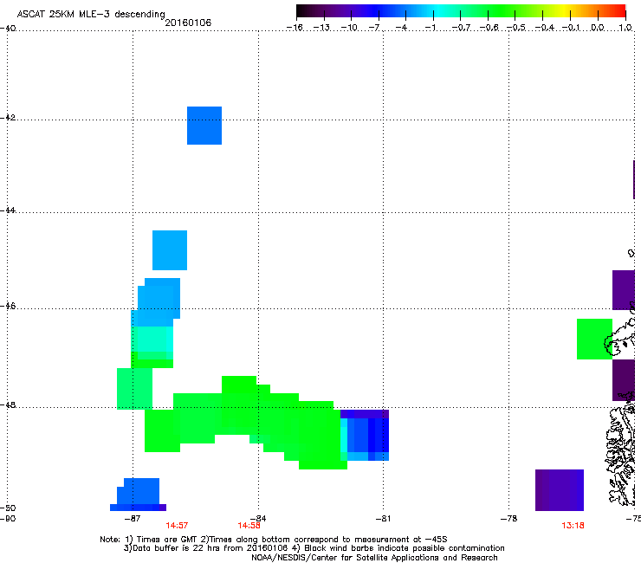Click the color bar label -0.5
The height and width of the screenshot is (563, 641).
[515, 28]
